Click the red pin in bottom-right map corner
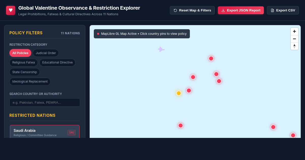The image size is (305, 160). (x=293, y=135)
